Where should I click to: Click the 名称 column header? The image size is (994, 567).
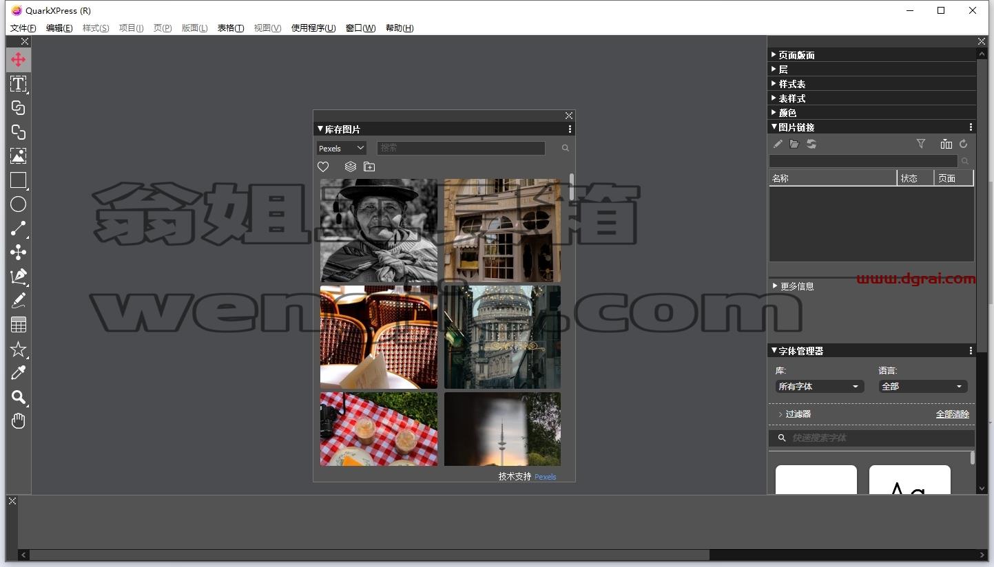[x=833, y=178]
